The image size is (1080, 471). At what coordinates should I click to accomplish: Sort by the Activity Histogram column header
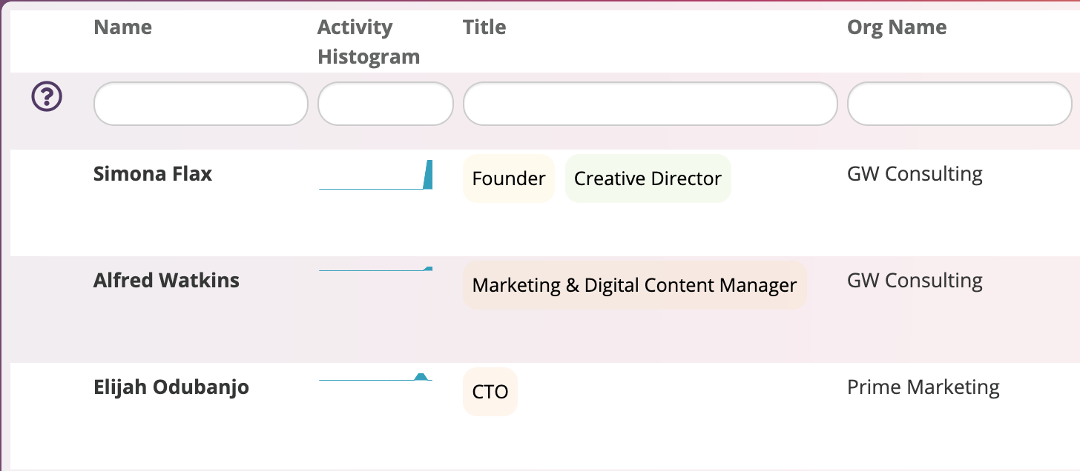coord(369,42)
